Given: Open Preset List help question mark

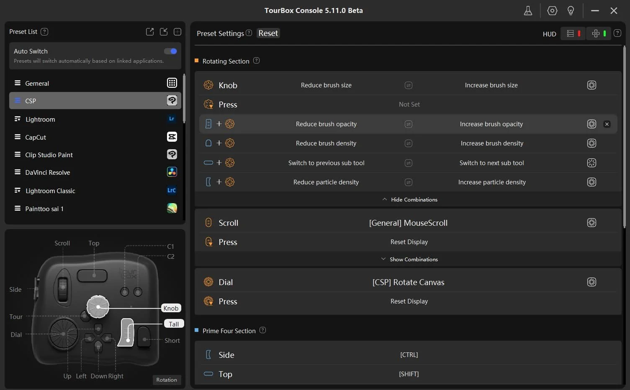Looking at the screenshot, I should click(44, 32).
